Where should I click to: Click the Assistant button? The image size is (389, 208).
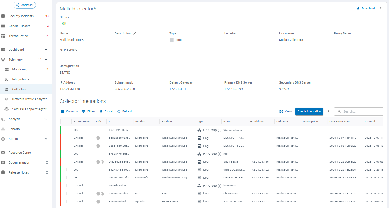tap(25, 5)
